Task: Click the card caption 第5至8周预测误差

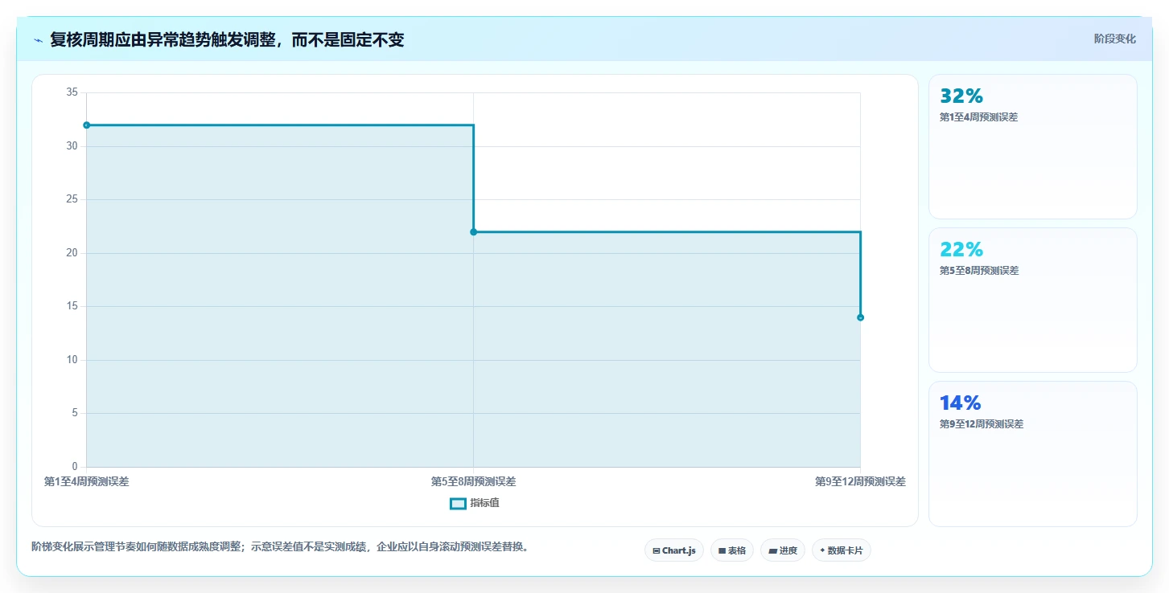Action: [x=979, y=271]
